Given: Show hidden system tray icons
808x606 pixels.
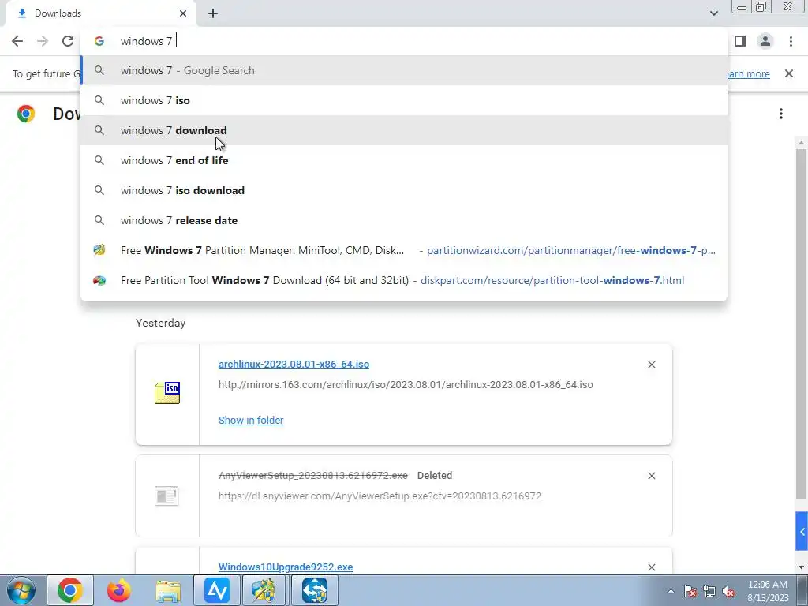Looking at the screenshot, I should [671, 591].
